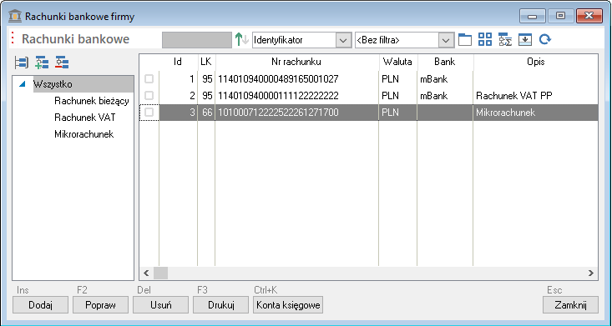The width and height of the screenshot is (612, 326).
Task: Click the bank building title icon
Action: tap(15, 17)
